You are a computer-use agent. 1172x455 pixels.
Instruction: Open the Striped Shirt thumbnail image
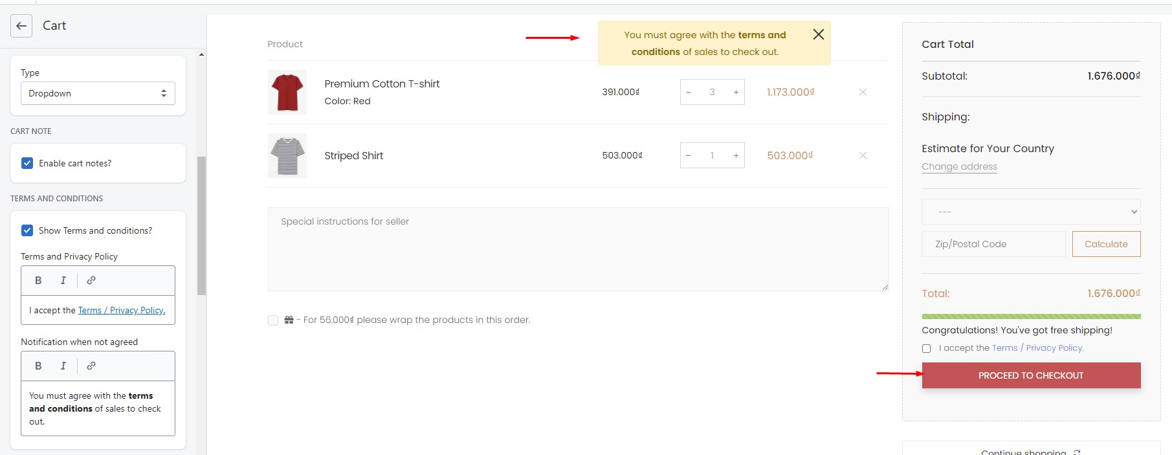pos(287,155)
